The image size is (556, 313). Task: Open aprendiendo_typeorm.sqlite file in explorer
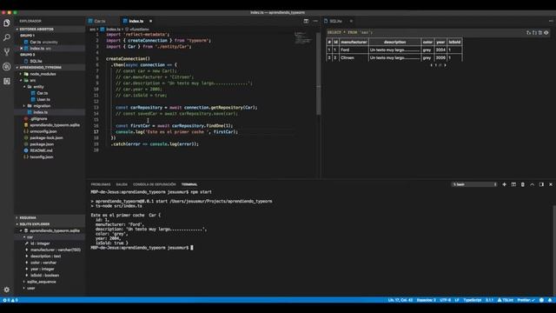55,125
